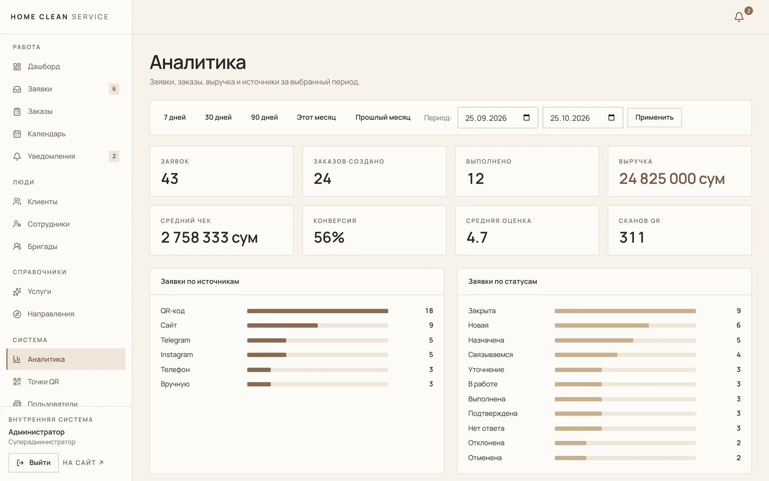Click the Уведомления bell icon in sidebar
The image size is (769, 481).
(17, 156)
